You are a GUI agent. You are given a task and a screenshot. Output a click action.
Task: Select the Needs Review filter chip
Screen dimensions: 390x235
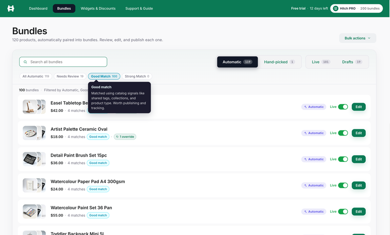pos(70,76)
